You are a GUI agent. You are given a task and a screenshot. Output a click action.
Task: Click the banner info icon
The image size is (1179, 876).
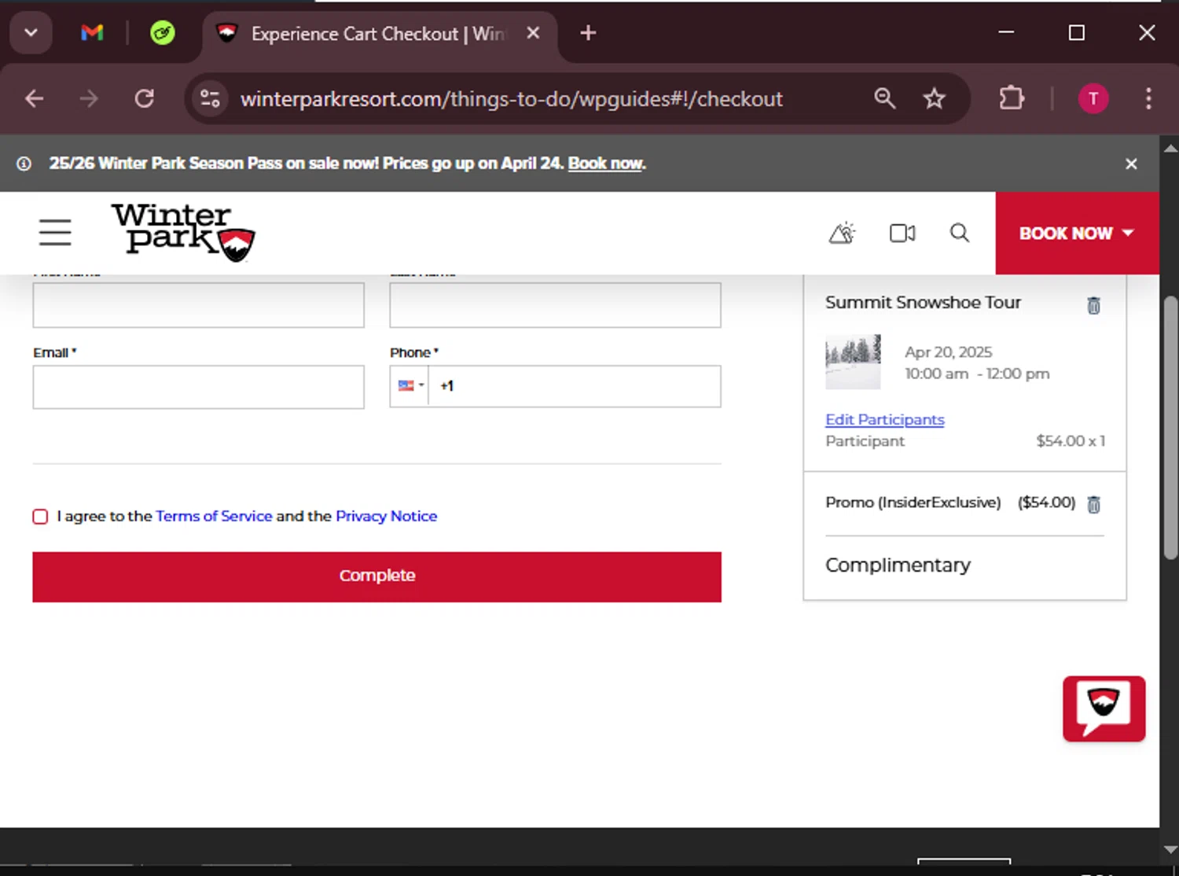tap(24, 164)
